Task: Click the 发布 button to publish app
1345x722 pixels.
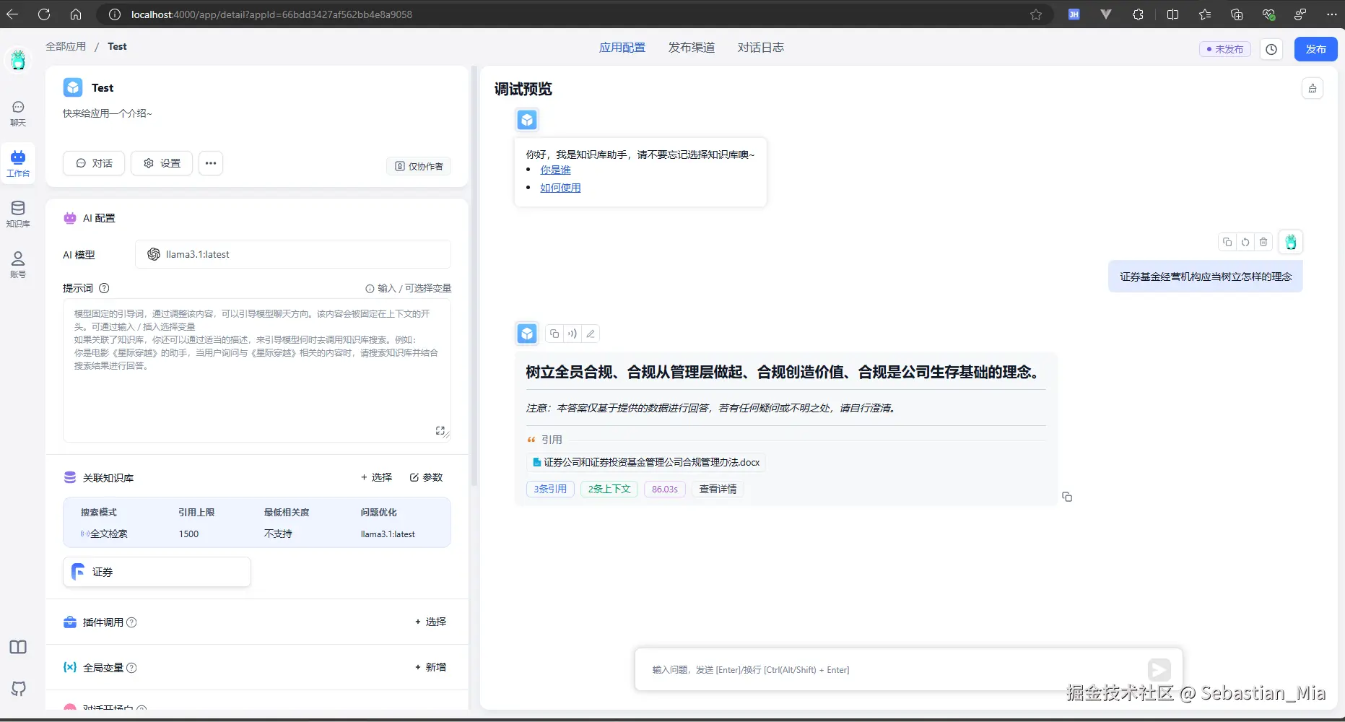Action: click(x=1315, y=49)
